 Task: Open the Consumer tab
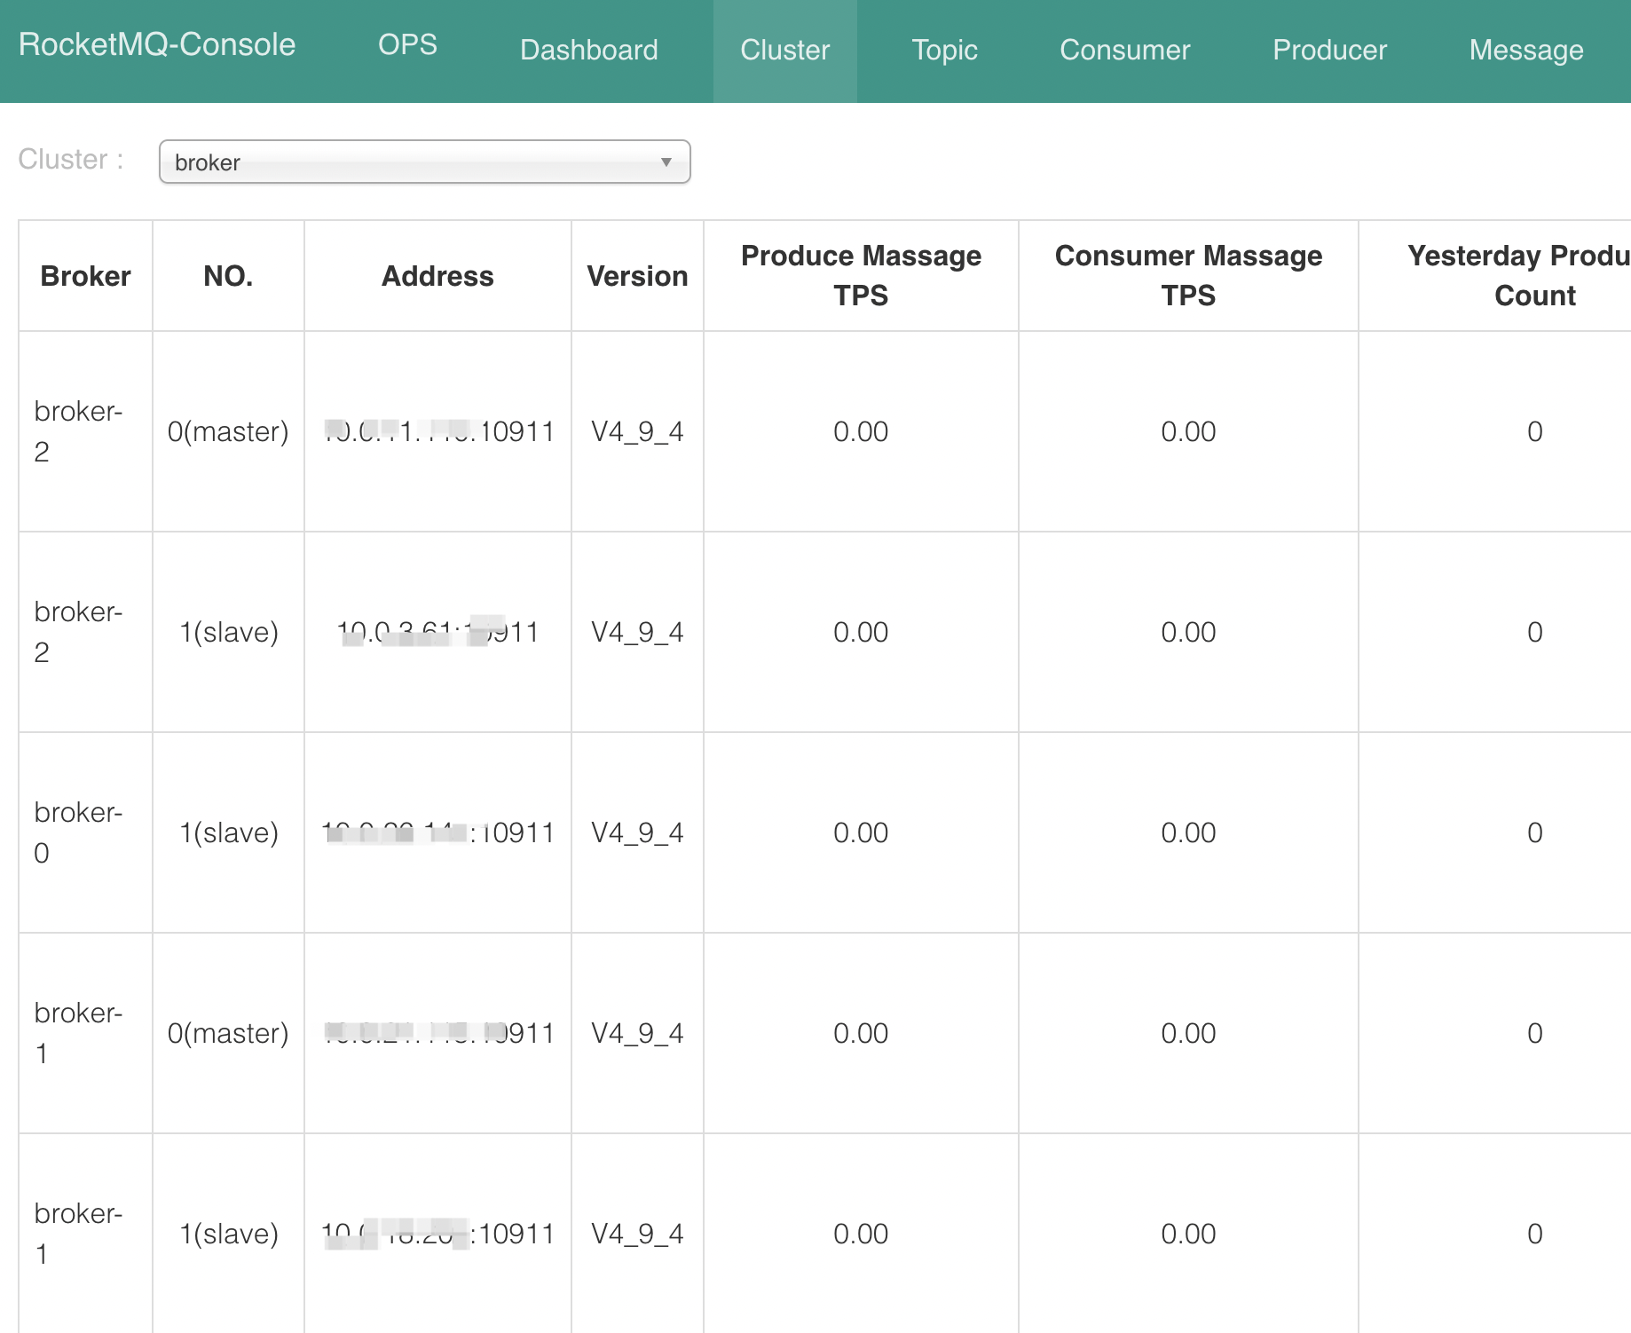pos(1125,50)
